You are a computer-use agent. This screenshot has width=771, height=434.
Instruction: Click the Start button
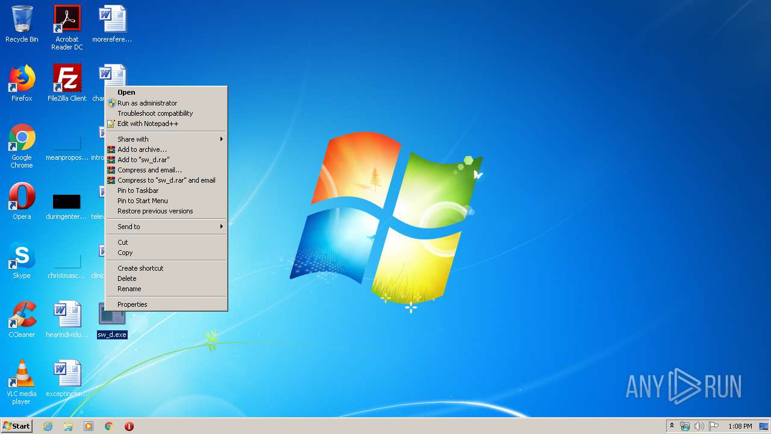pyautogui.click(x=16, y=426)
